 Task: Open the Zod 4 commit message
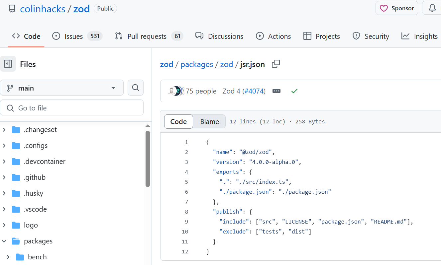click(x=231, y=91)
